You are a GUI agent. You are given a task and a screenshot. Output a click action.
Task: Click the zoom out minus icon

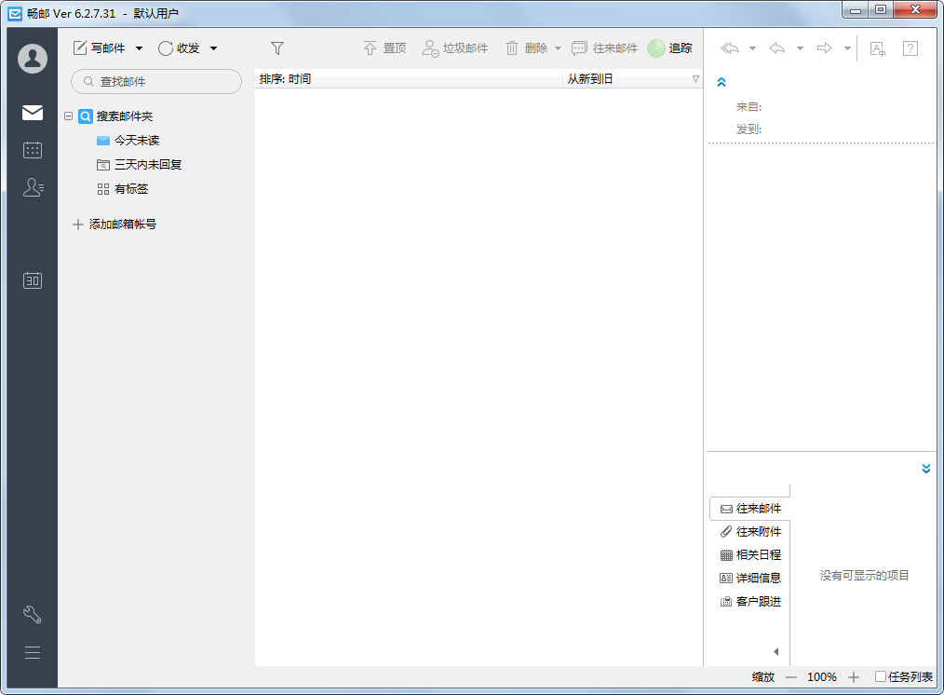pos(791,677)
